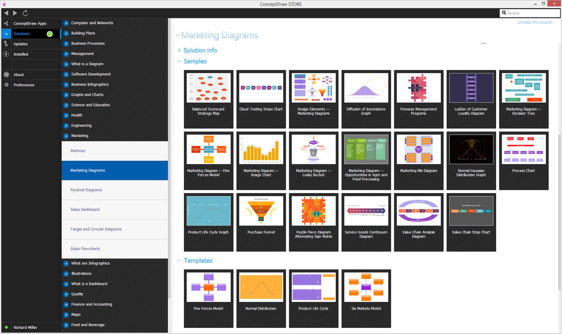562x334 pixels.
Task: Open the Process Chart sample
Action: coord(524,161)
